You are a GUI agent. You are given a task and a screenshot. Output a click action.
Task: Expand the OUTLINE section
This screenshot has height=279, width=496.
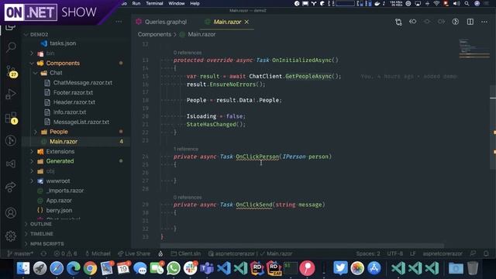[41, 224]
